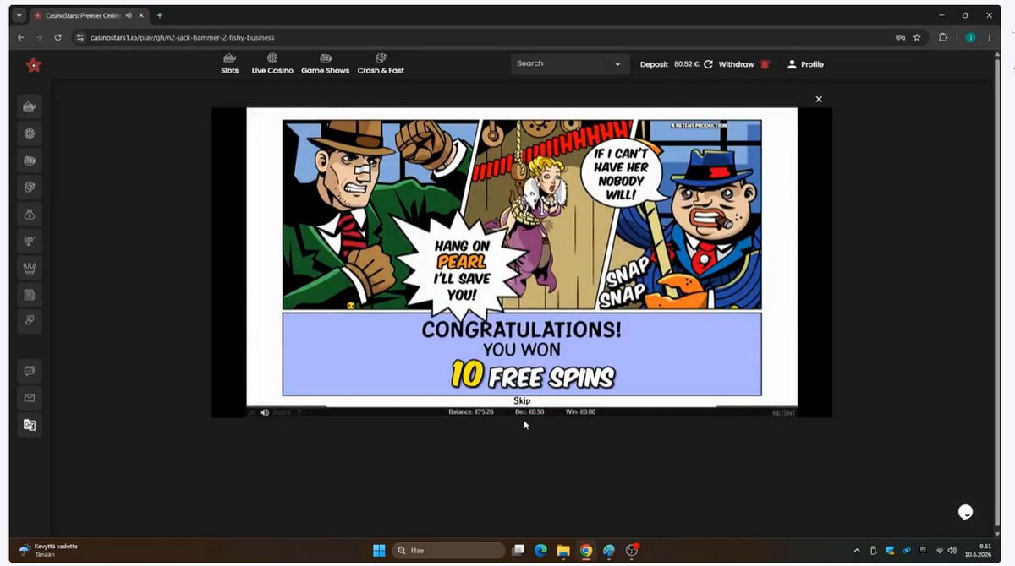Image resolution: width=1015 pixels, height=566 pixels.
Task: Open the sidebar icon above the chat bubble
Action: pos(30,321)
